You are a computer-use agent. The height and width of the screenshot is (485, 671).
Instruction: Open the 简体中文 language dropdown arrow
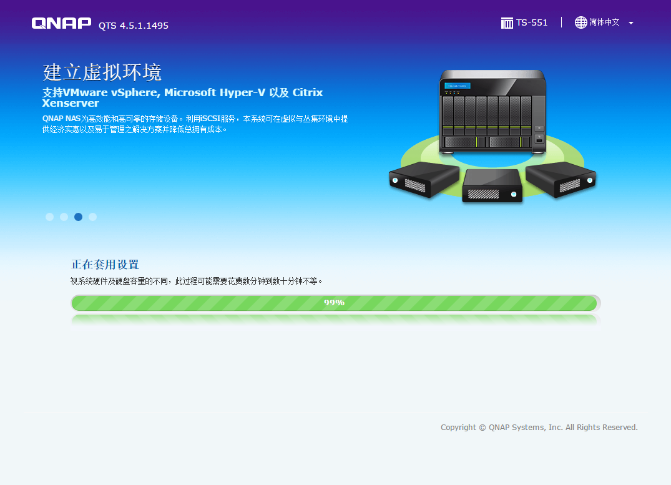(x=631, y=23)
